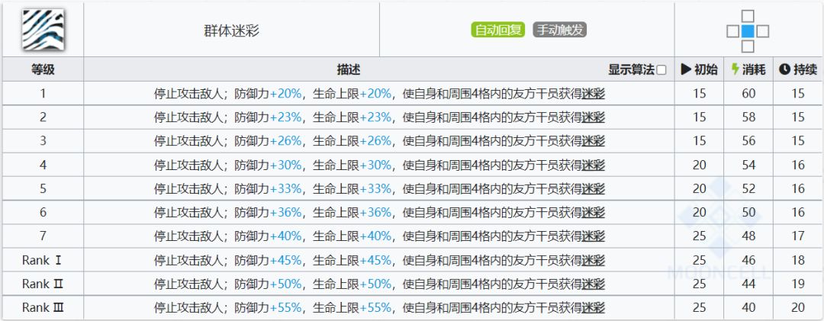Open the 迷彩 link in Rank Ⅲ row

594,308
